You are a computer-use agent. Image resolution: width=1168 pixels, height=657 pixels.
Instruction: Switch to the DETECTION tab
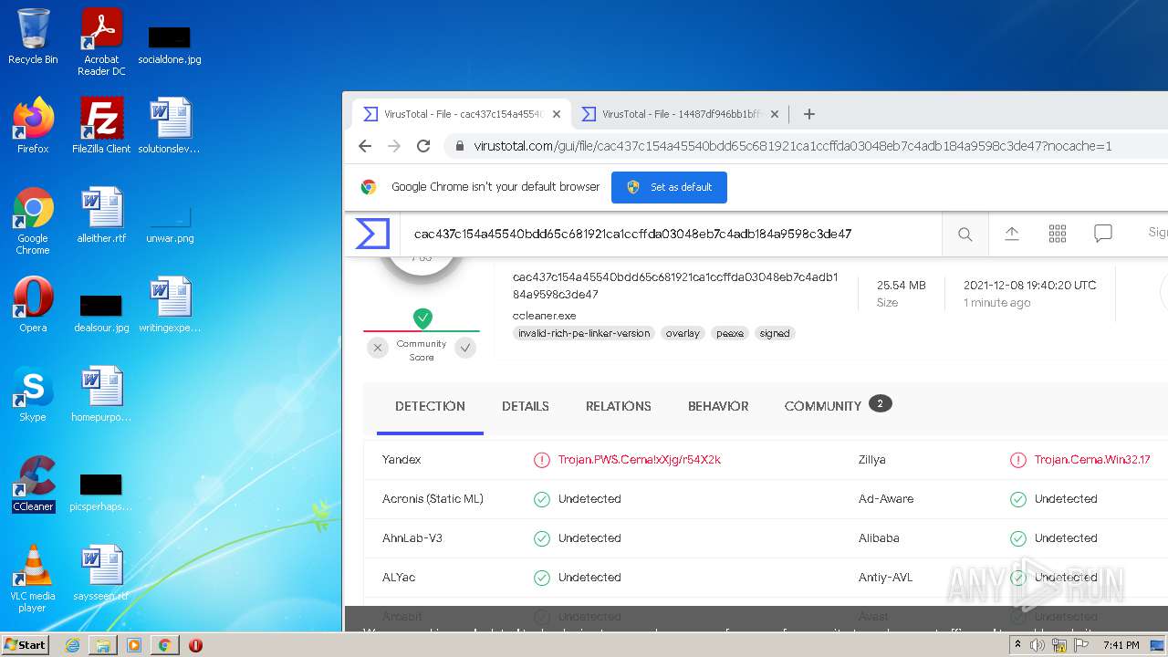(430, 406)
